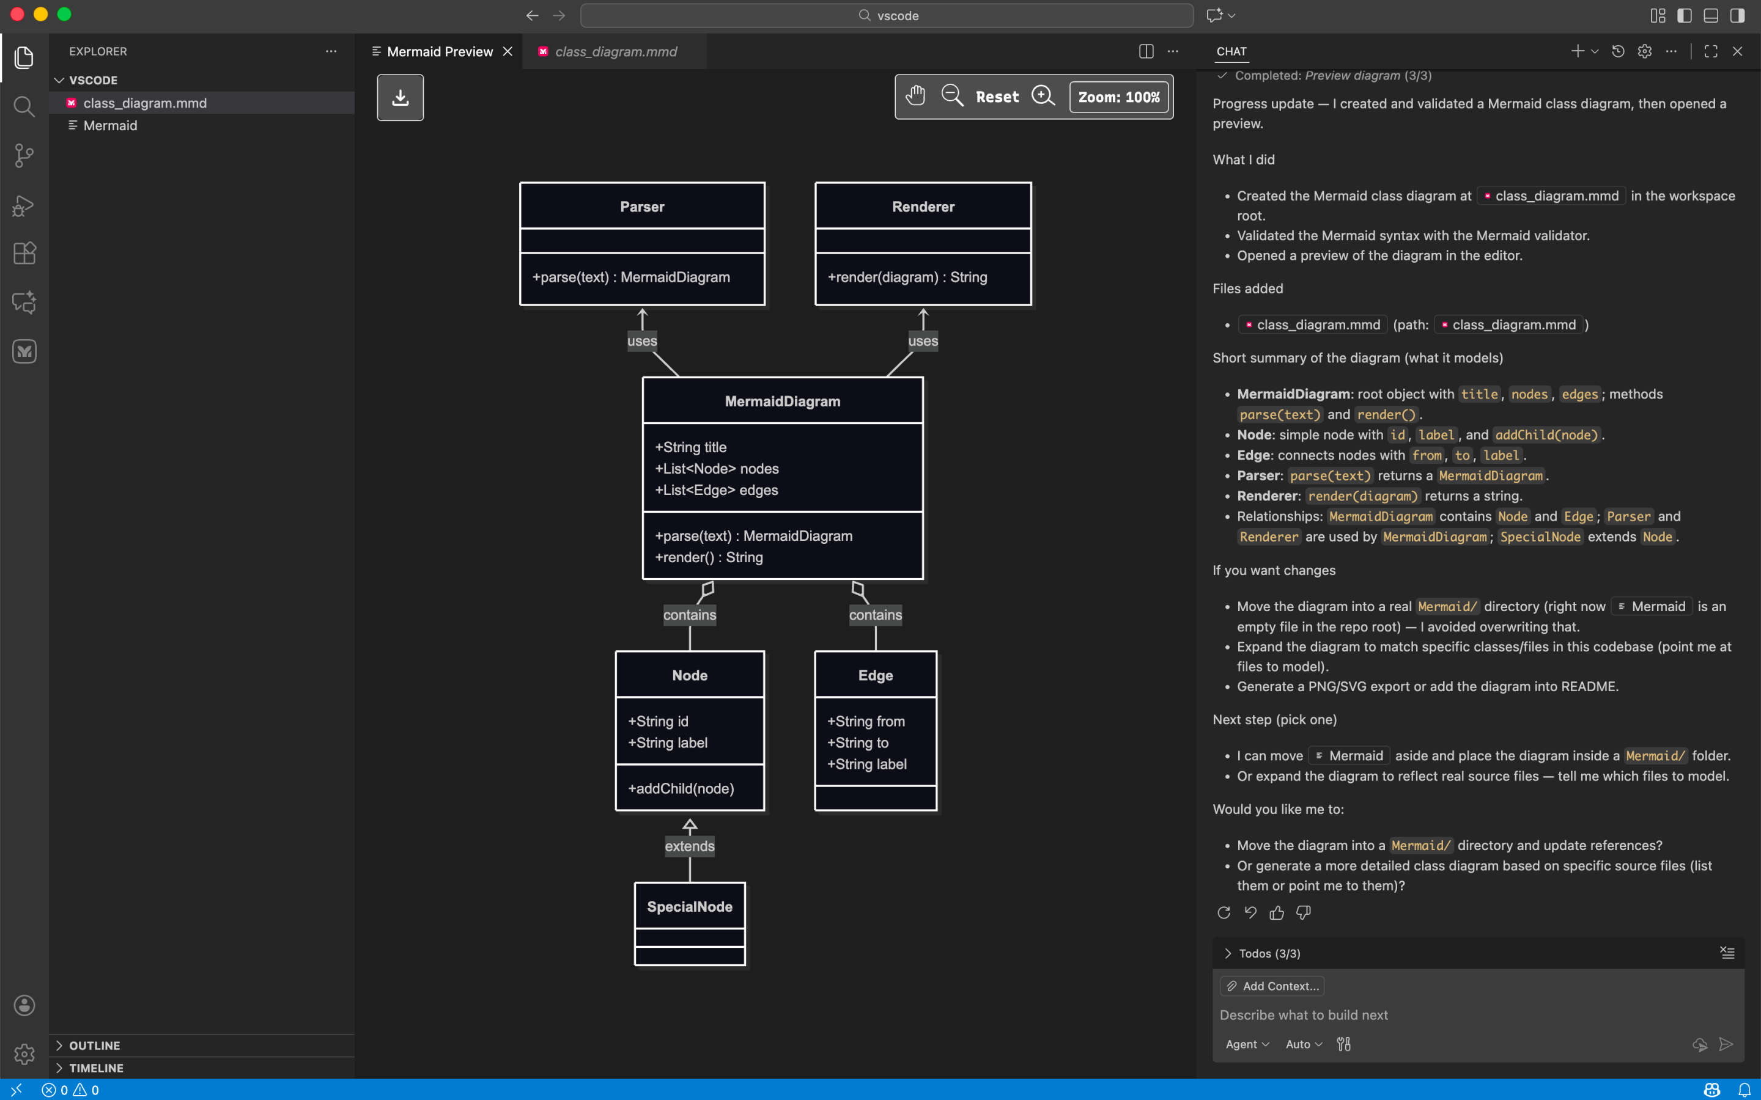Open tool configuration in the chat input

tap(1343, 1044)
